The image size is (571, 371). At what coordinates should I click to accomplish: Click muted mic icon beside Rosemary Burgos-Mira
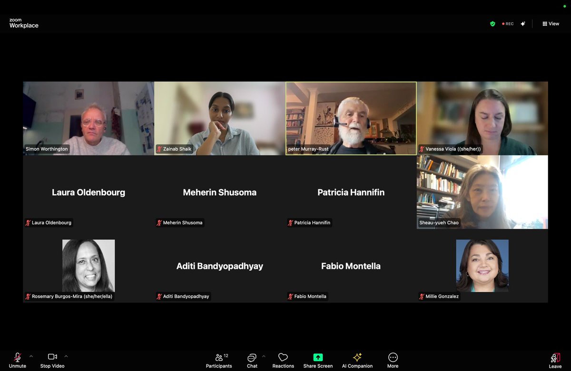(x=28, y=296)
